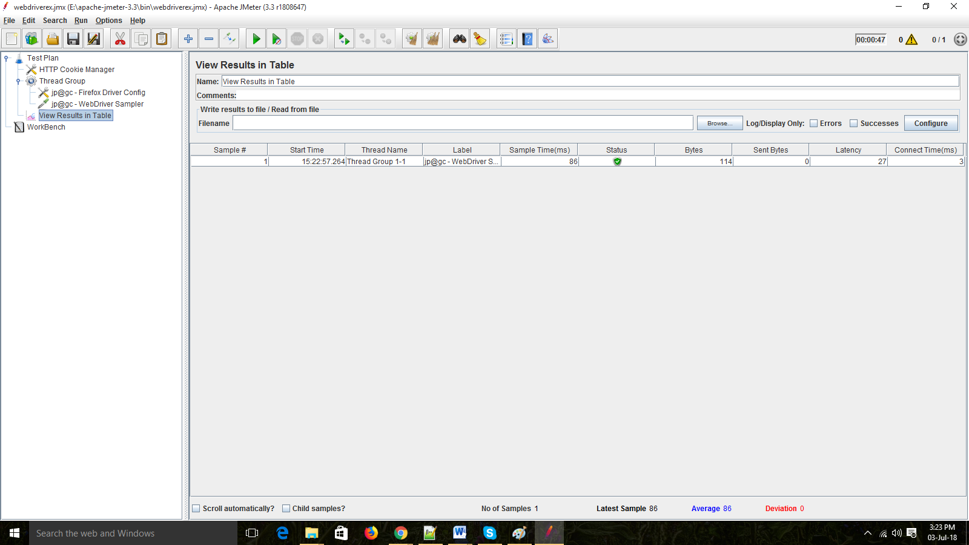
Task: Click the Configure button
Action: point(931,123)
